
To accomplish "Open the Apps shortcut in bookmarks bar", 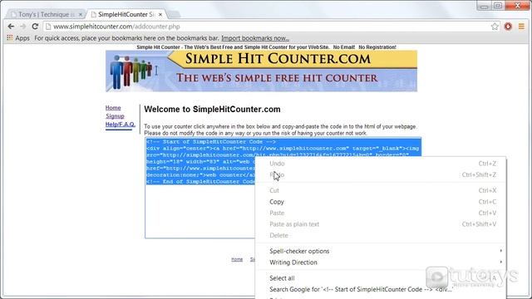I will coord(18,38).
